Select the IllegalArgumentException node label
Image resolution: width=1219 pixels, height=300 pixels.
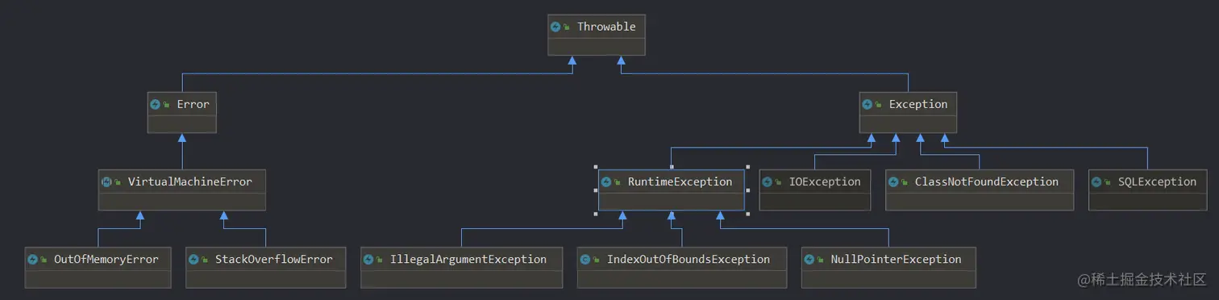click(x=468, y=259)
